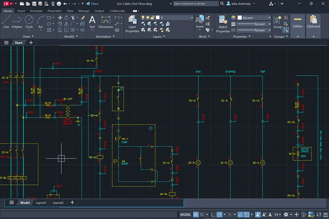Switch to the Annotate ribbon tab
Screen dimensions: 329x219
(36, 11)
